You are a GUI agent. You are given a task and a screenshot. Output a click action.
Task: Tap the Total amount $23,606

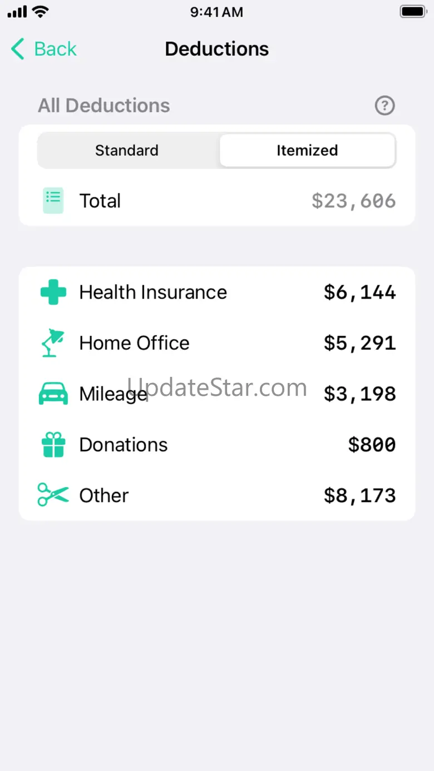[353, 201]
